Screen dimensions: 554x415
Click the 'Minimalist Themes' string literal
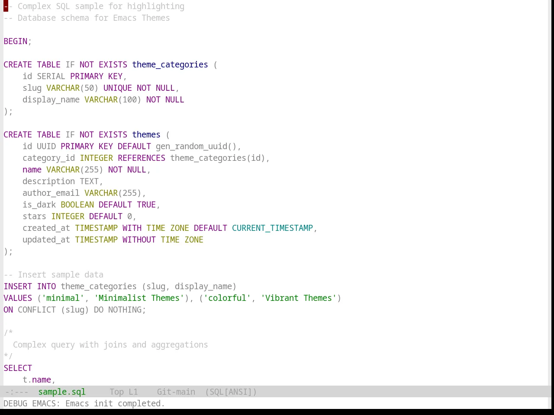click(139, 298)
